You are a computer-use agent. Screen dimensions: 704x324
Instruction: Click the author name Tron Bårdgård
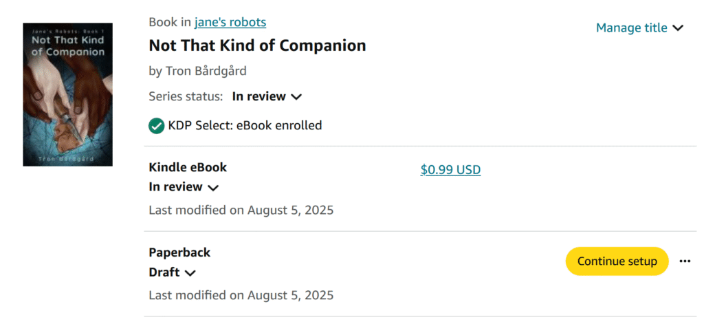[x=206, y=71]
